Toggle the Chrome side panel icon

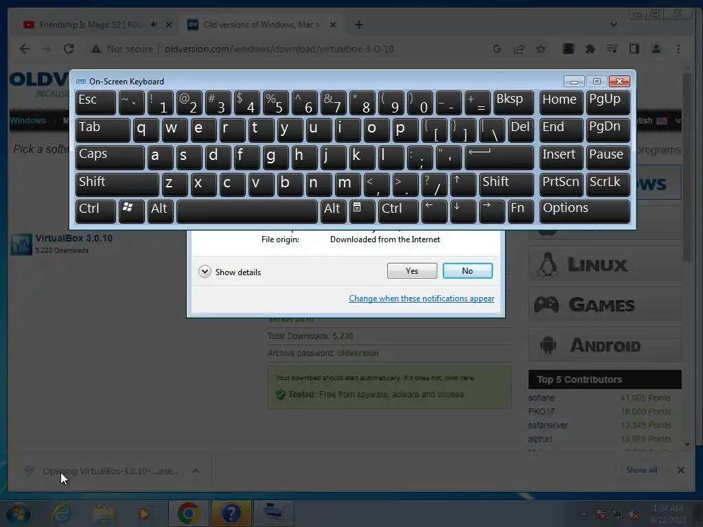[634, 49]
